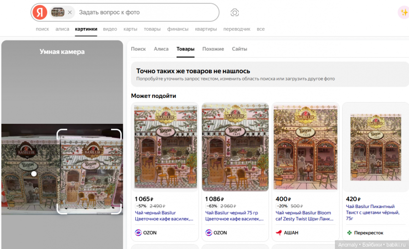Image resolution: width=409 pixels, height=249 pixels.
Task: Switch to the Сайты tab
Action: coord(239,49)
